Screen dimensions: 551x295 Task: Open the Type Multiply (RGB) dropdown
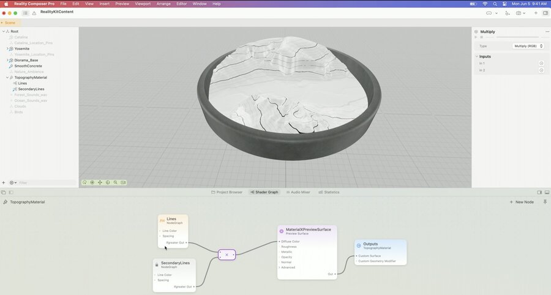528,46
